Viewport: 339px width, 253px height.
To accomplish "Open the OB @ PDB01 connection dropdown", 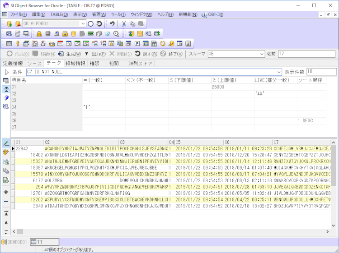I will [83, 23].
